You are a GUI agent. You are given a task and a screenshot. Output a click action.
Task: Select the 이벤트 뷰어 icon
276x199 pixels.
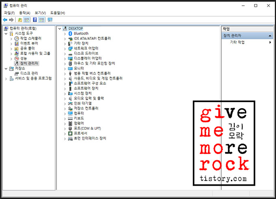[x=17, y=43]
